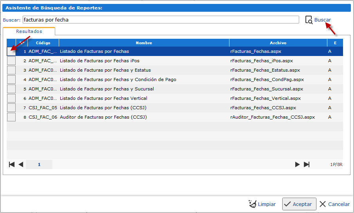Click the Buscar search field

pyautogui.click(x=161, y=20)
